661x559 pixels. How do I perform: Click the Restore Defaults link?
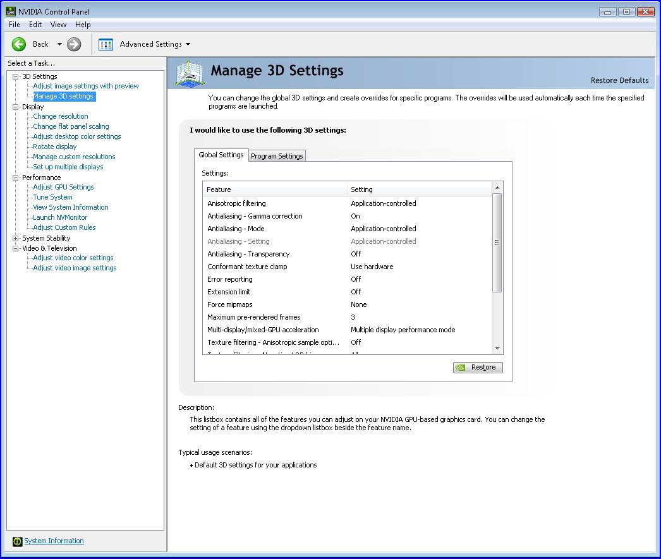619,80
